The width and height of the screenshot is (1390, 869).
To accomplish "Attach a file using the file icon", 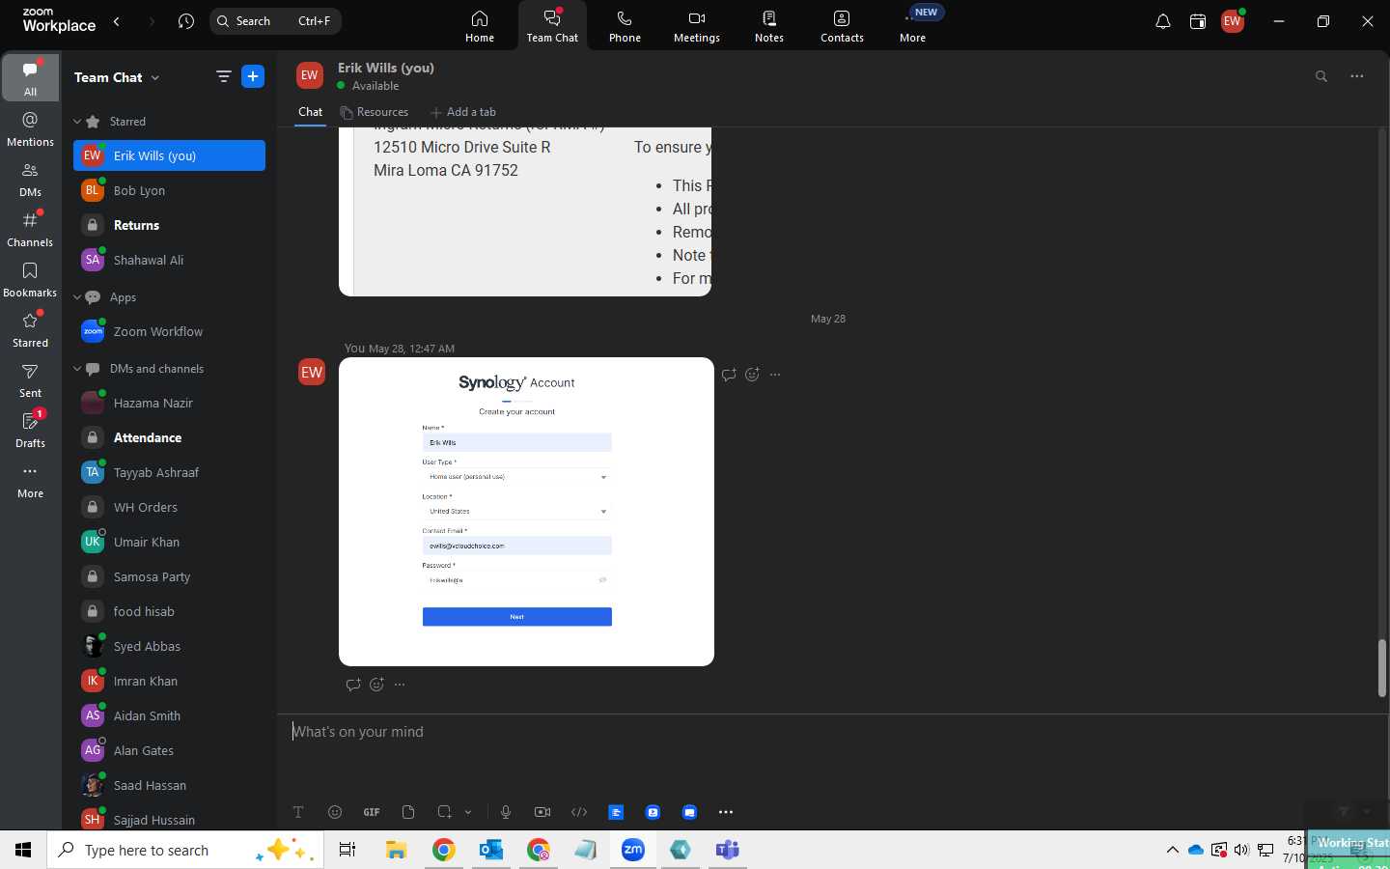I will pos(408,812).
